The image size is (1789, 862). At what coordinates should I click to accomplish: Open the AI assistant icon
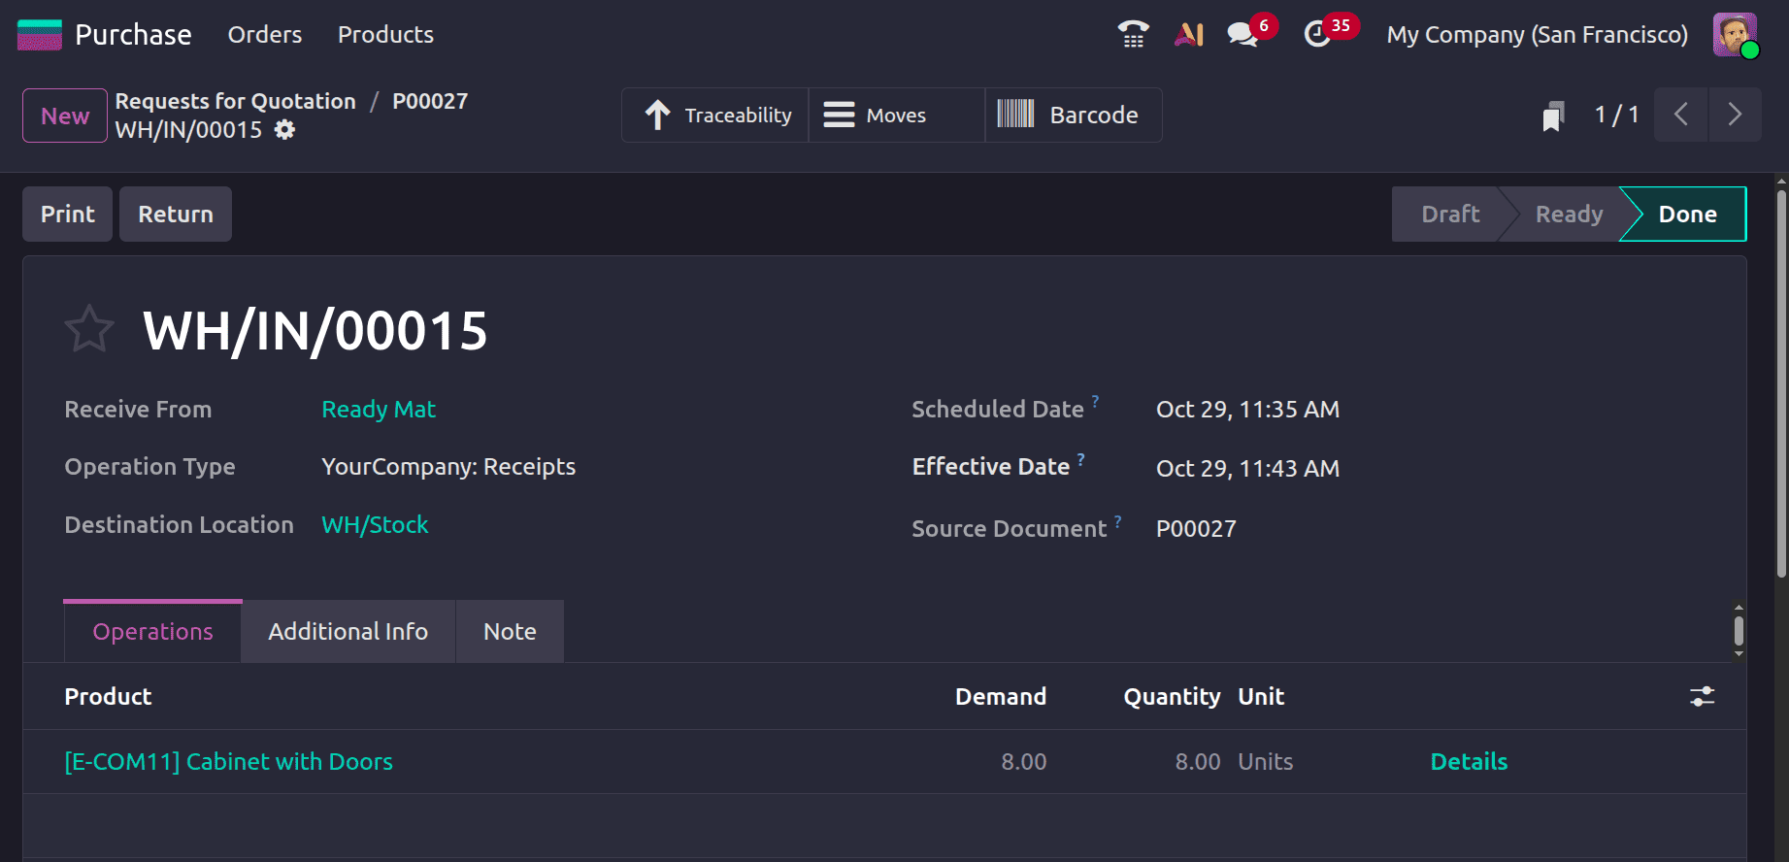click(x=1189, y=34)
